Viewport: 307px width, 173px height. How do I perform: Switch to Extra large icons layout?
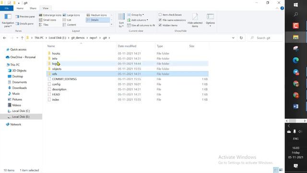(50, 15)
